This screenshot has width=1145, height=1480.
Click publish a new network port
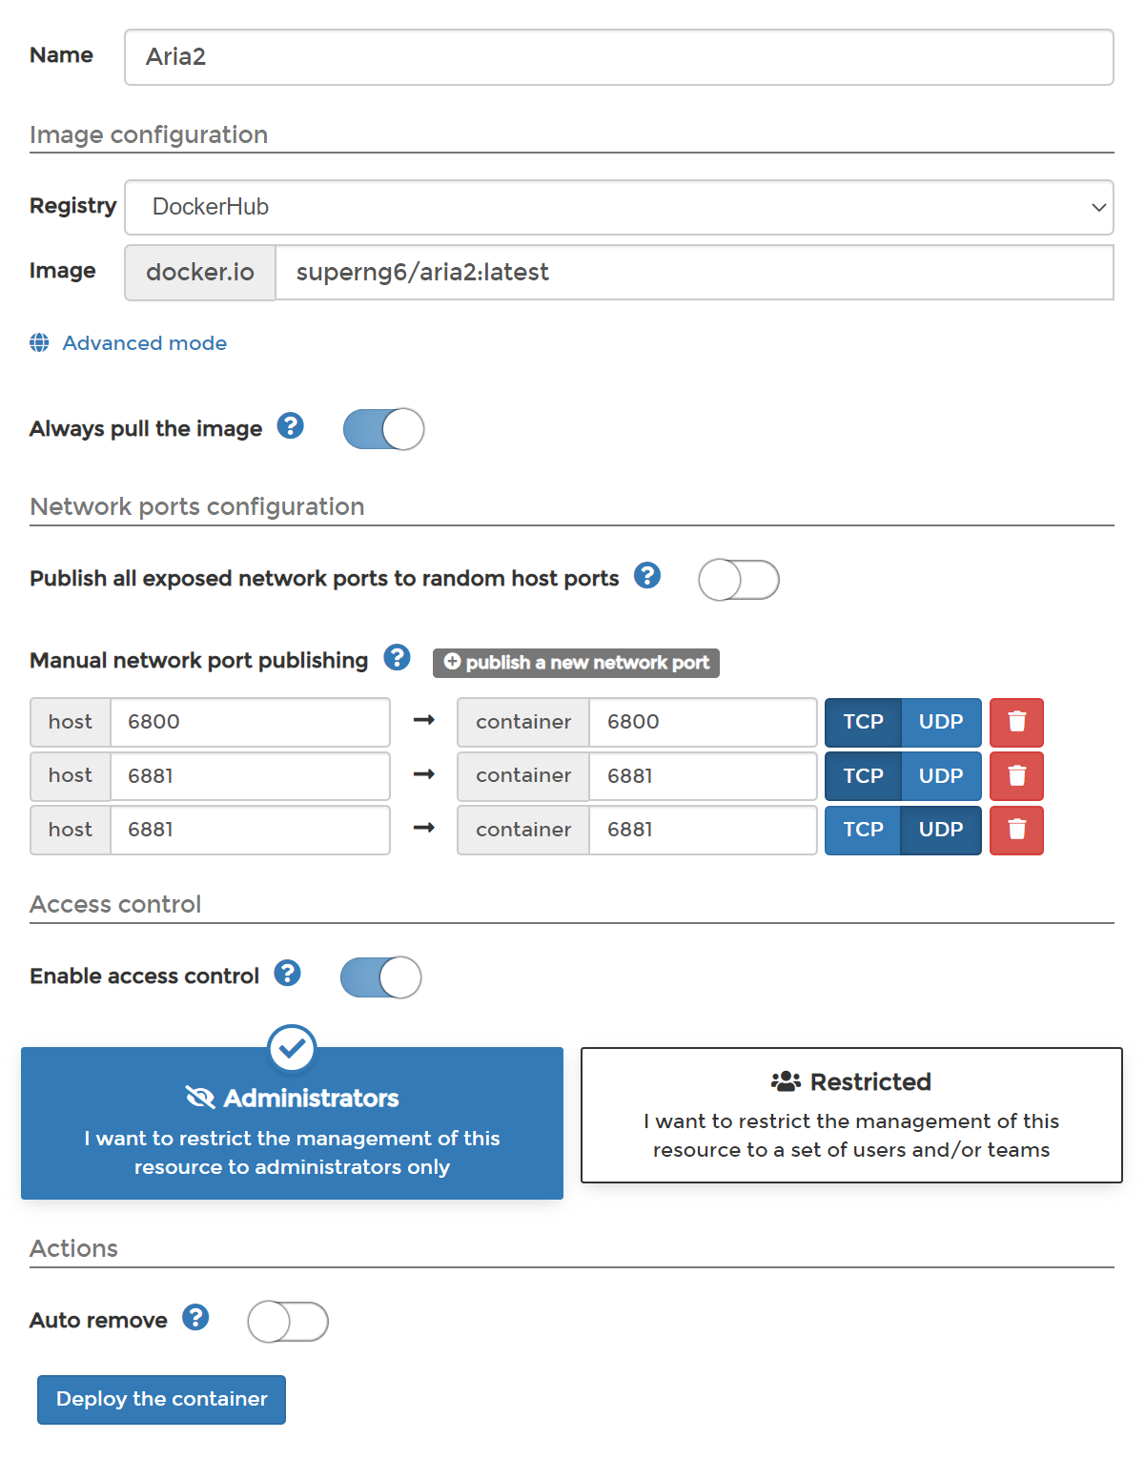pos(576,663)
